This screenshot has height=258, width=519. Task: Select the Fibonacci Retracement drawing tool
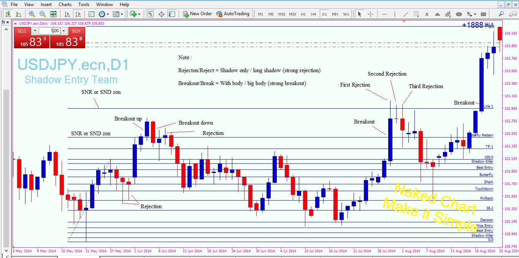tap(416, 14)
